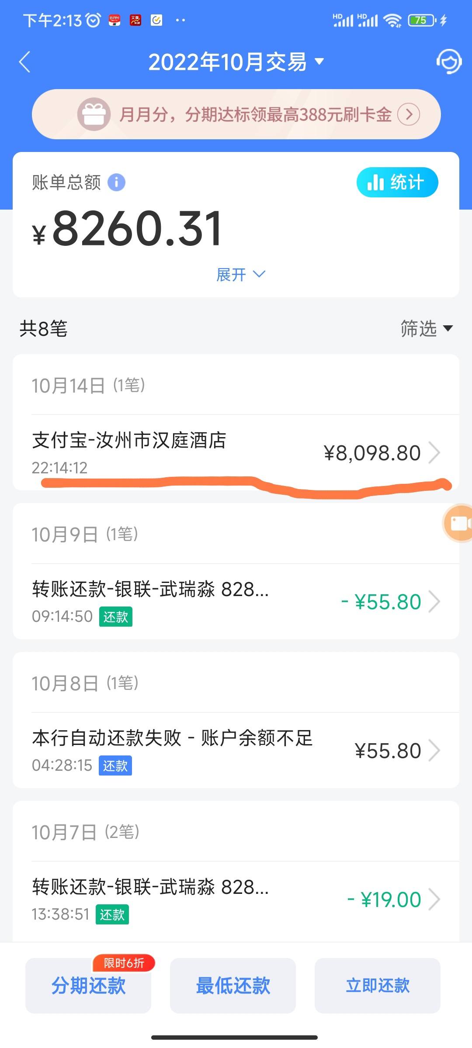The image size is (472, 1048).
Task: Open the 2022年10月交易 month dropdown
Action: [236, 62]
